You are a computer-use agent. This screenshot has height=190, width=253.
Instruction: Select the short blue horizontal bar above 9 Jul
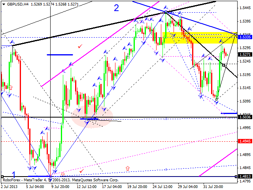[x=60, y=55]
